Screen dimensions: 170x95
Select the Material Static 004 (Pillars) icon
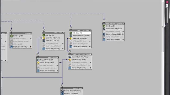tap(62, 91)
